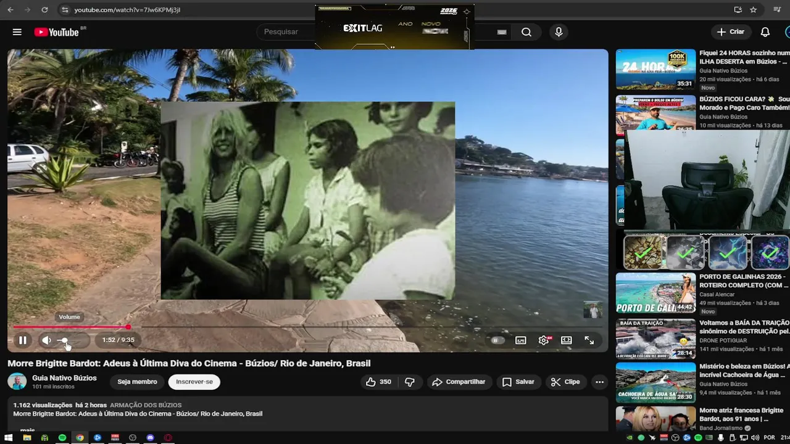The height and width of the screenshot is (444, 790).
Task: Click the browser address bar URL
Action: point(127,10)
